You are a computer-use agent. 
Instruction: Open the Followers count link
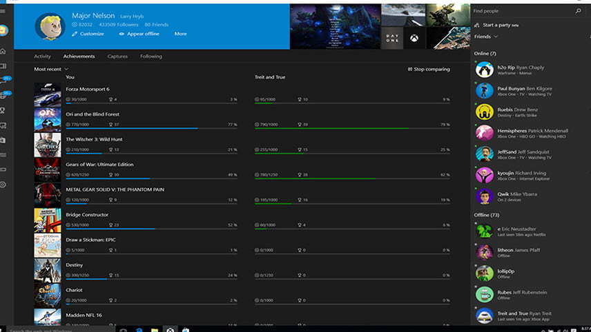pos(118,25)
